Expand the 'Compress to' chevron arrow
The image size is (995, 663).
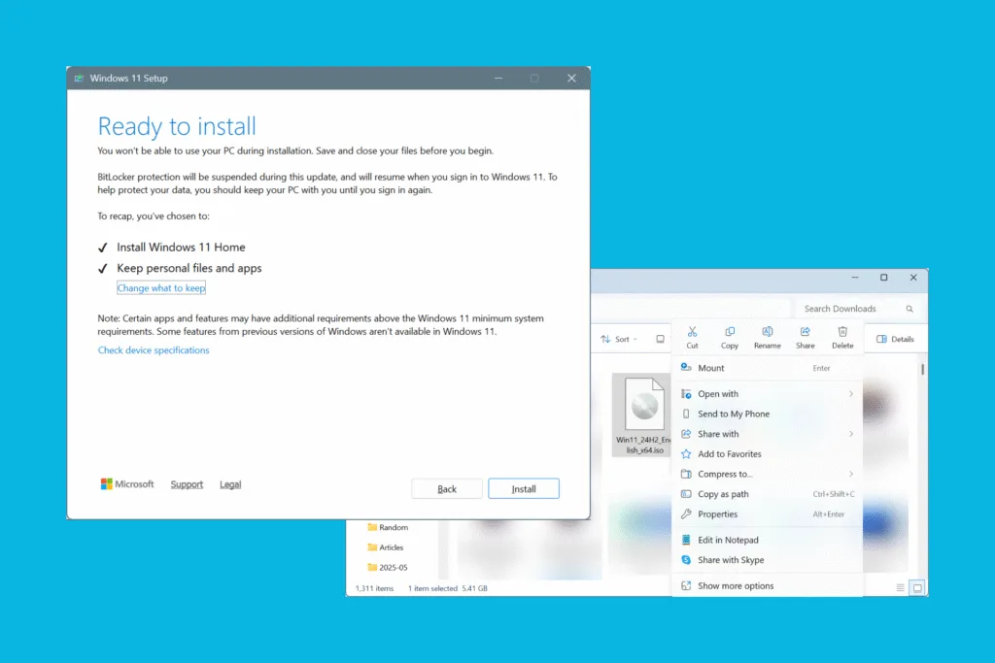[851, 474]
